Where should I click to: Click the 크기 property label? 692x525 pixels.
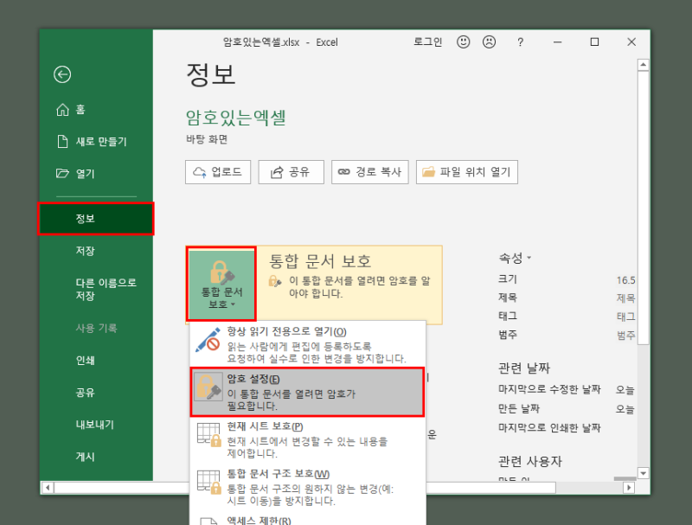pyautogui.click(x=508, y=279)
